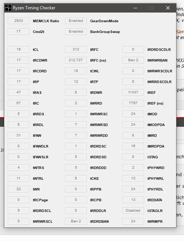Select the tWTRS value field
Viewport: 184px width, 241px height.
19,168
